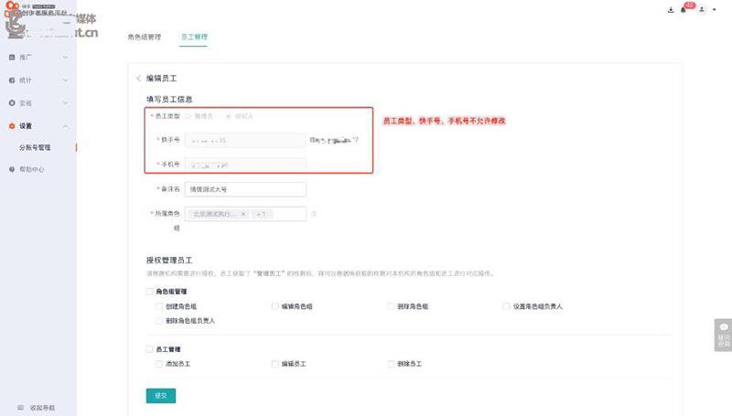Collapse the 设置 sidebar section
Screen dimensions: 732x416
coord(37,125)
